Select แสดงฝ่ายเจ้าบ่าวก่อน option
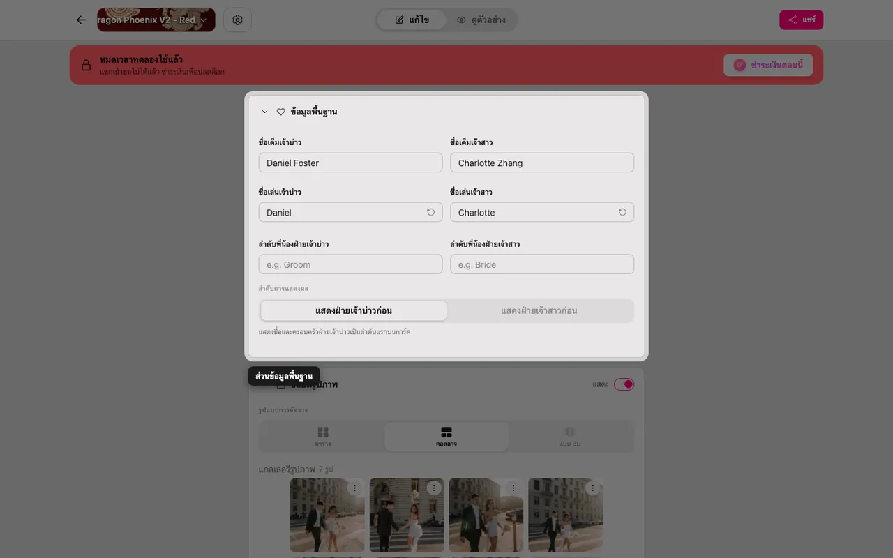This screenshot has height=558, width=893. tap(354, 310)
